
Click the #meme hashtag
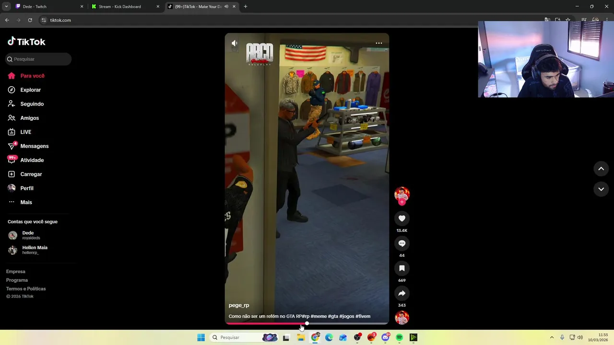(319, 316)
